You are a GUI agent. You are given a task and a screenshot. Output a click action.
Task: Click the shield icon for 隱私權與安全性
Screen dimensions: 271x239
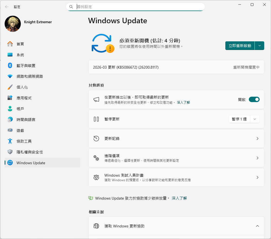10,152
